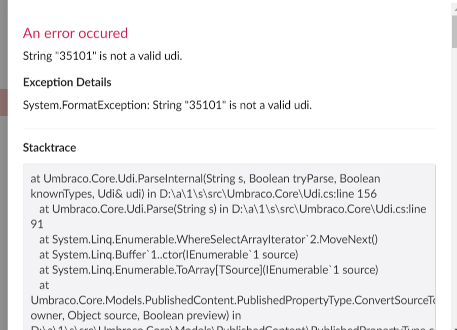Click the WhereSelectArrayIterator MoveNext line
Screen dimensions: 457x330
[x=208, y=239]
